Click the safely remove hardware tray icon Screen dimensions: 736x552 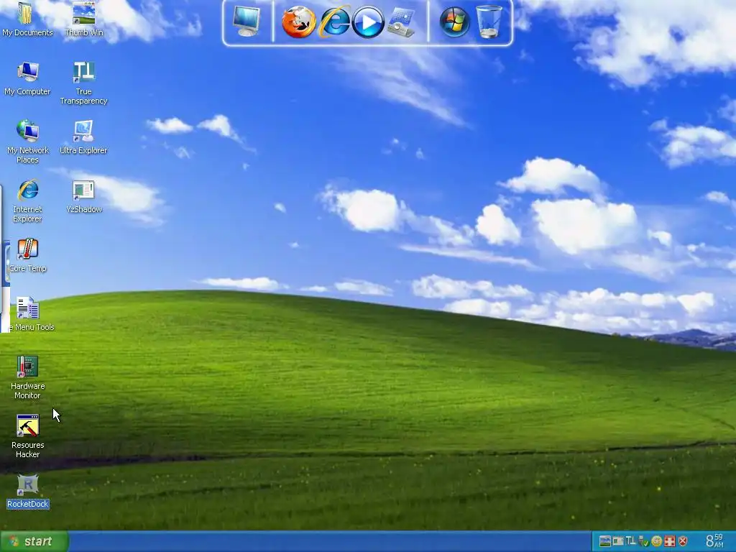click(643, 542)
